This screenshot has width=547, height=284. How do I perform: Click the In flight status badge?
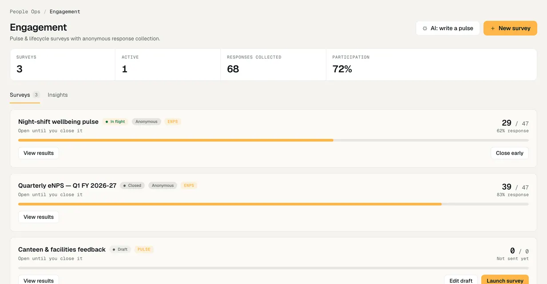[115, 122]
